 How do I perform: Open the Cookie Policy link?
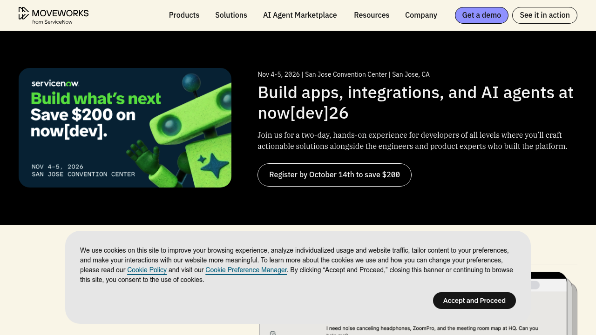pos(147,270)
